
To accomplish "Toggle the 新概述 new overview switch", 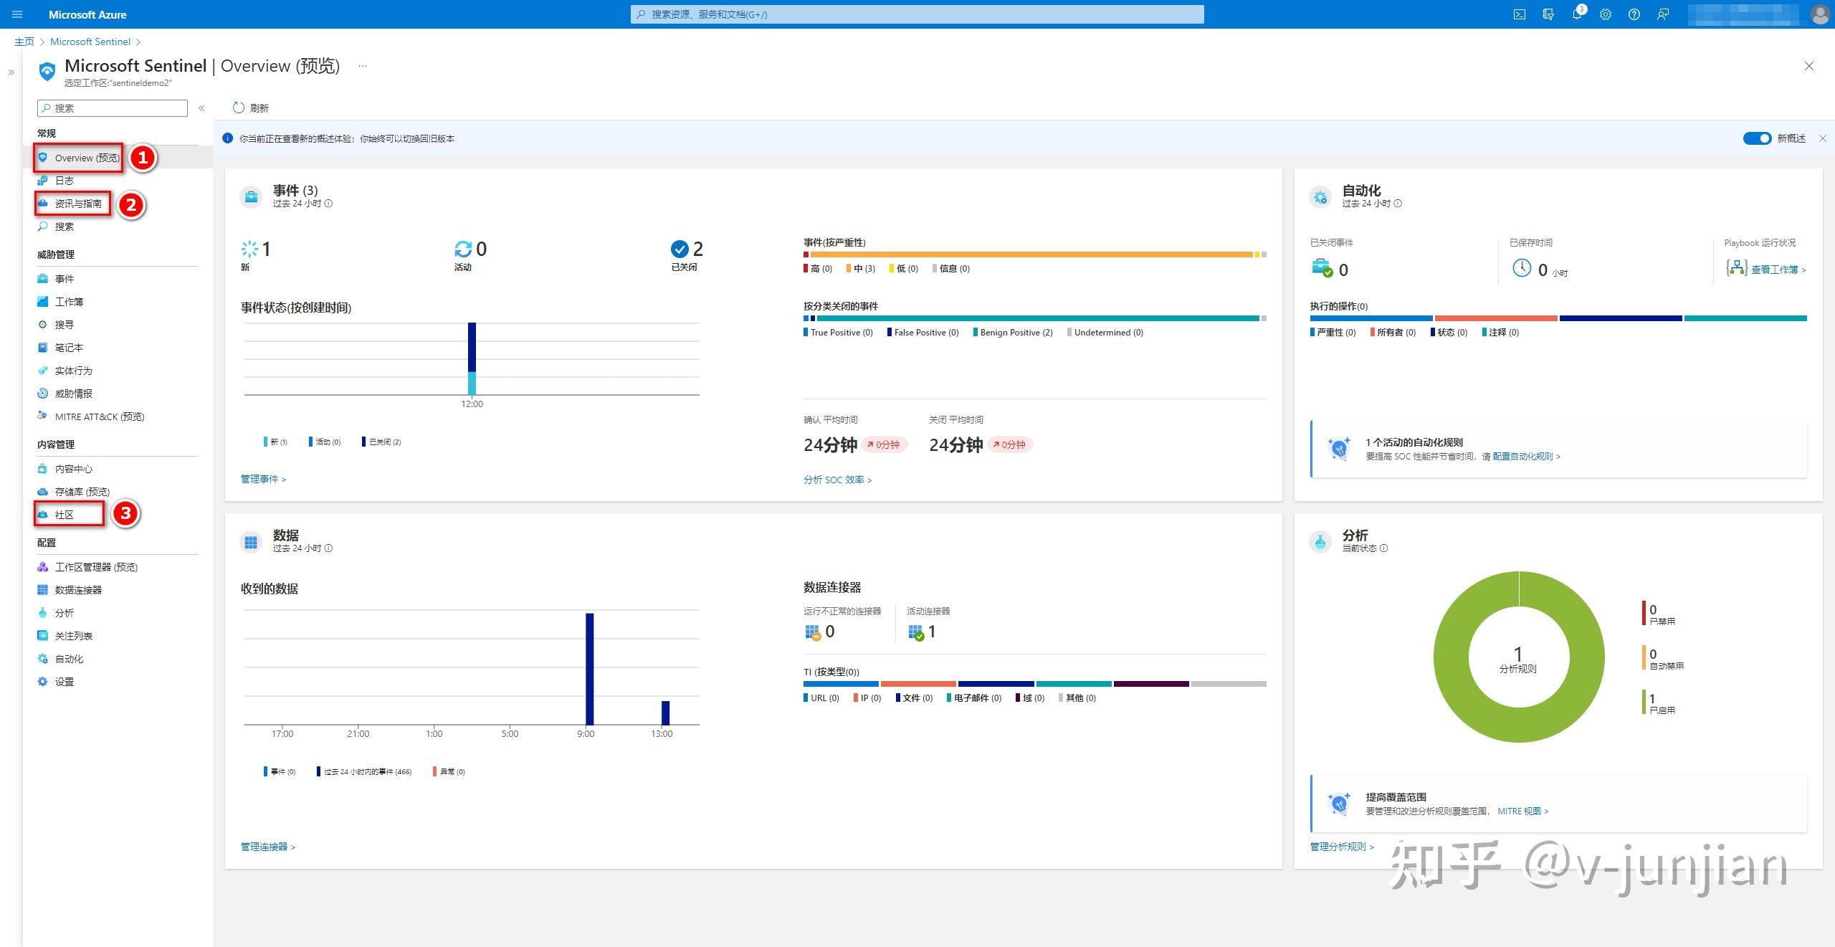I will coord(1756,138).
